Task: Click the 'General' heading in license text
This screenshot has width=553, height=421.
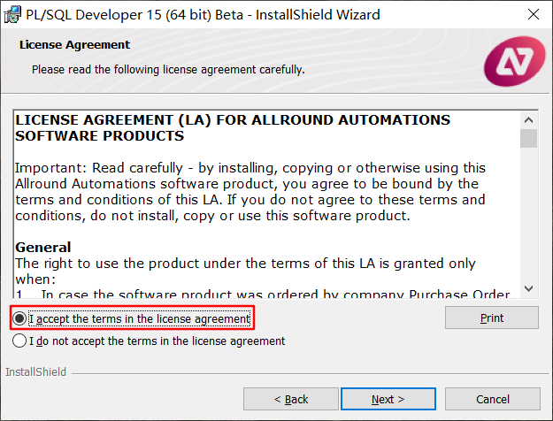Action: tap(43, 247)
